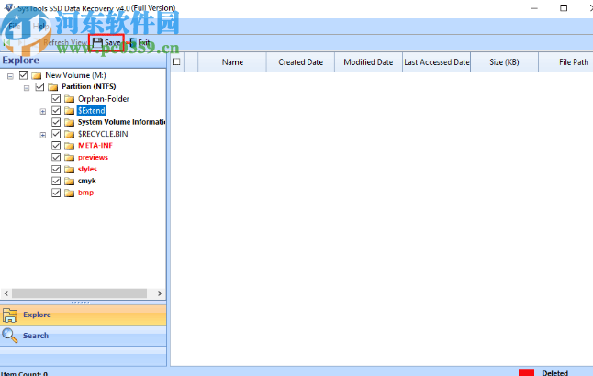Select System Volume Information folder
Image resolution: width=593 pixels, height=376 pixels.
pyautogui.click(x=121, y=122)
